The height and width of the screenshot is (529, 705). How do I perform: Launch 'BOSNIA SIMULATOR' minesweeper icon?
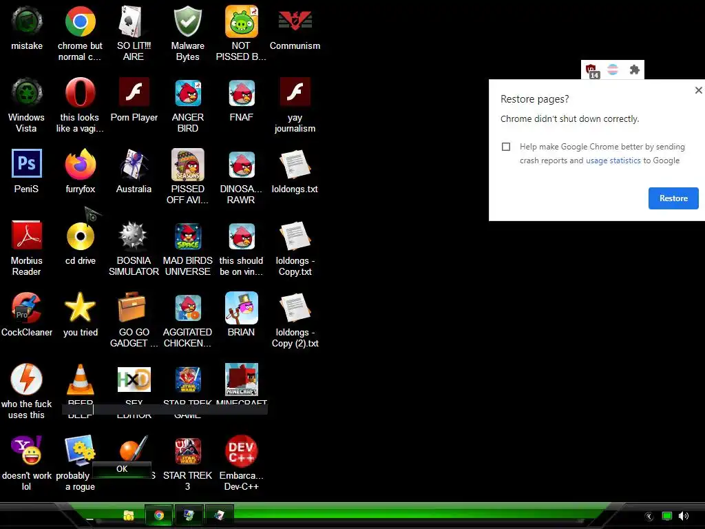tap(134, 236)
